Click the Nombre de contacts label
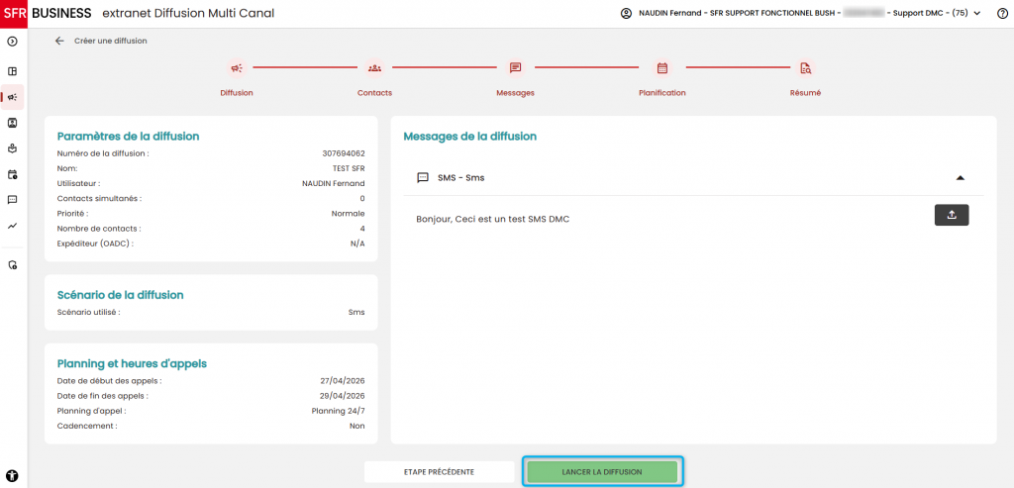 (x=99, y=229)
